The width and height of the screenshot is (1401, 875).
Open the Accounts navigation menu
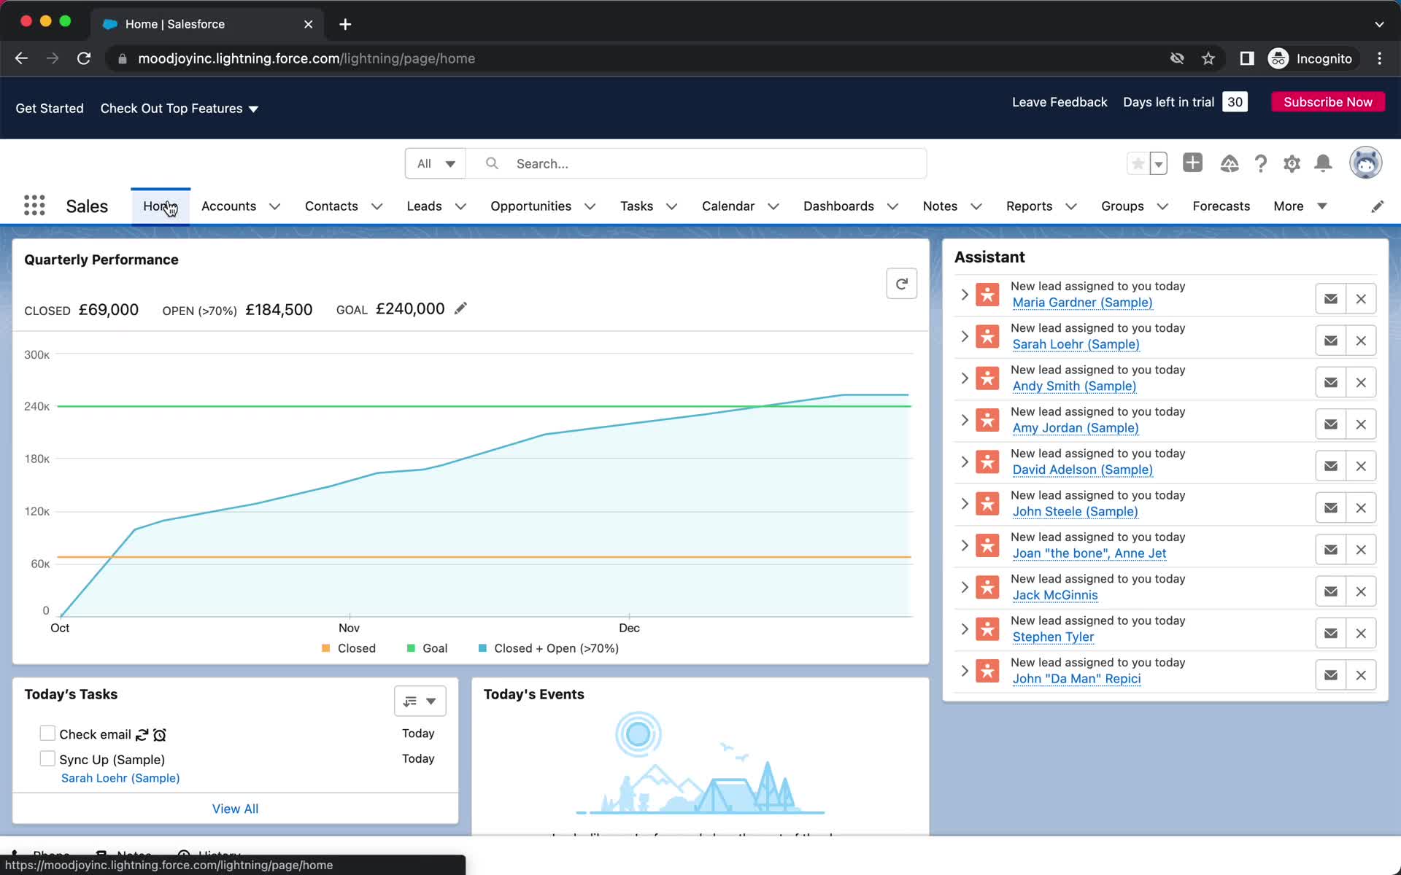click(274, 206)
